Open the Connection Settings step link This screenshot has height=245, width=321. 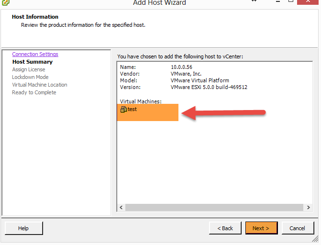point(35,54)
